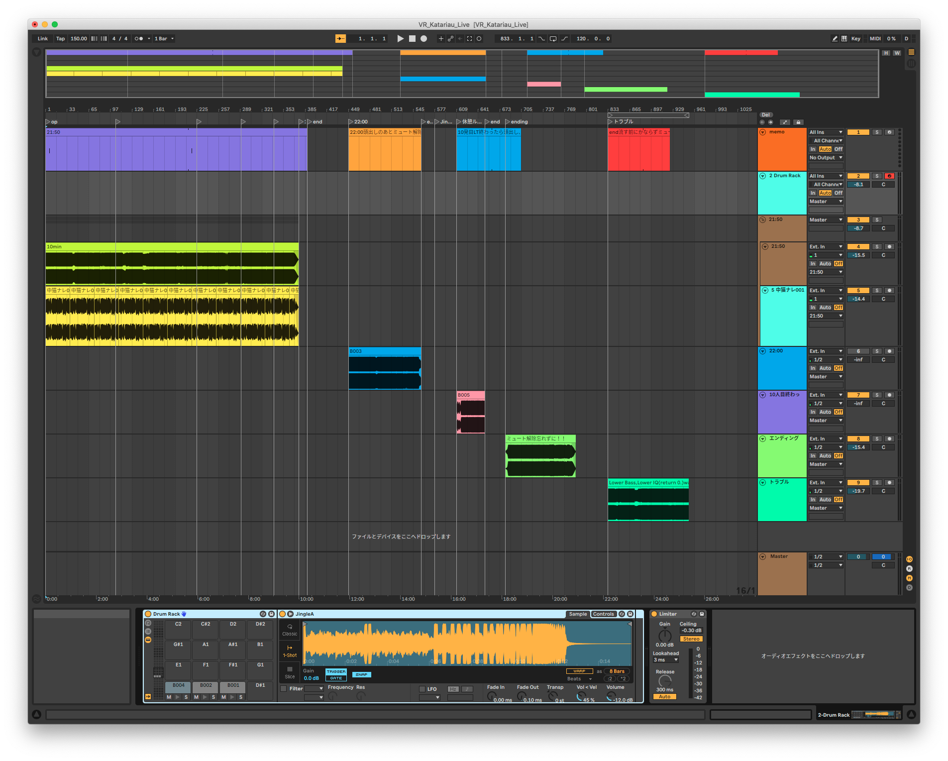Click the Link button
The image size is (948, 761).
[x=43, y=39]
